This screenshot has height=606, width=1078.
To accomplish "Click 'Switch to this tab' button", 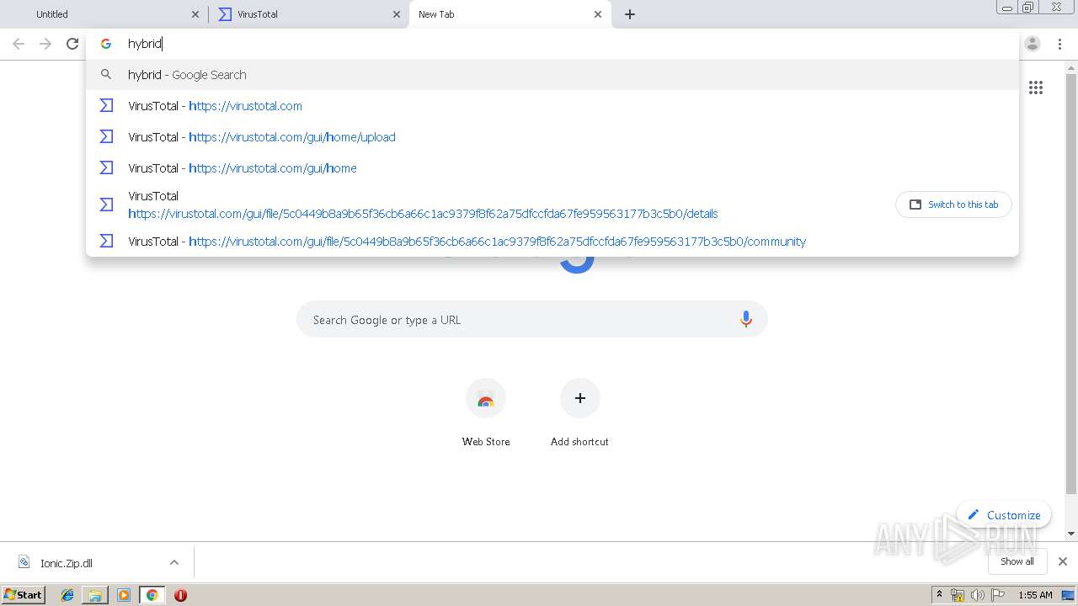I will point(953,205).
